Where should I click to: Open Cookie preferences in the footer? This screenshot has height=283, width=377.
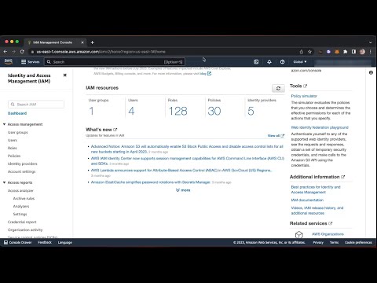pos(358,242)
